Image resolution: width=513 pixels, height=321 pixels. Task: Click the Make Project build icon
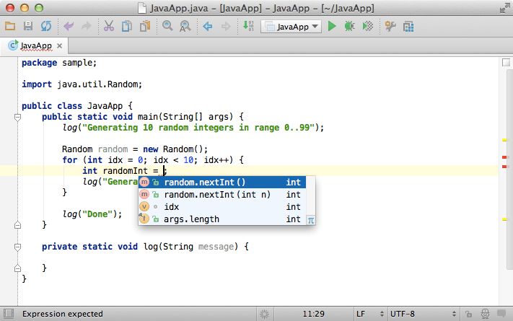click(248, 26)
